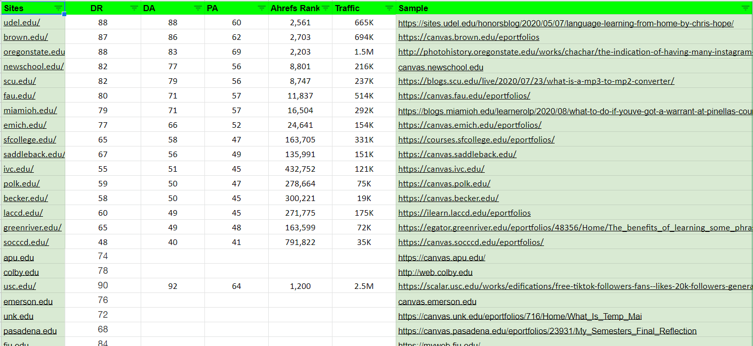
Task: Open the canvas.polk.edu sample link
Action: tap(444, 184)
